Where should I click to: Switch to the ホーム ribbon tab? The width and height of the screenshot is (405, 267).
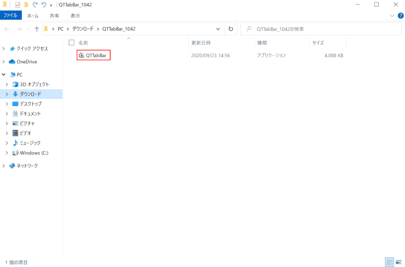pyautogui.click(x=33, y=16)
